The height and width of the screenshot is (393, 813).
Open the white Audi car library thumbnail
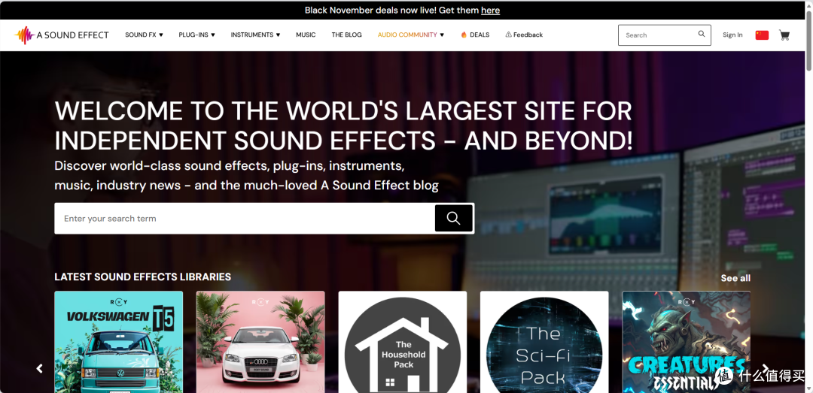coord(260,342)
